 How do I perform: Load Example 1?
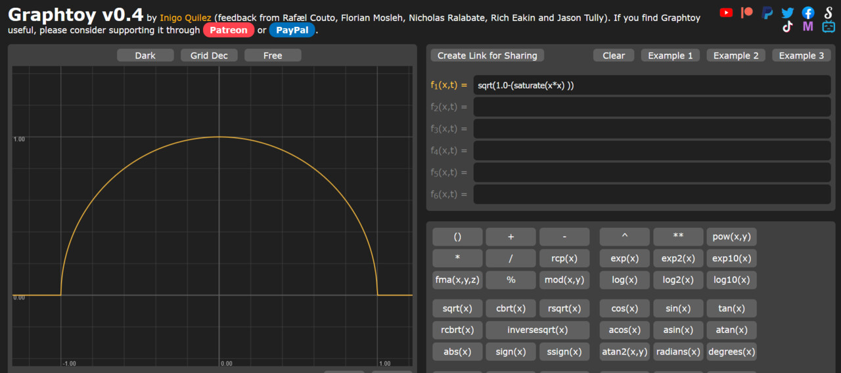point(670,55)
